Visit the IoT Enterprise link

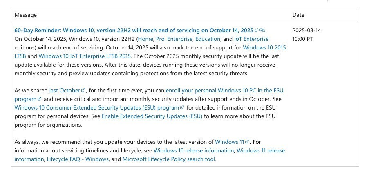(251, 39)
